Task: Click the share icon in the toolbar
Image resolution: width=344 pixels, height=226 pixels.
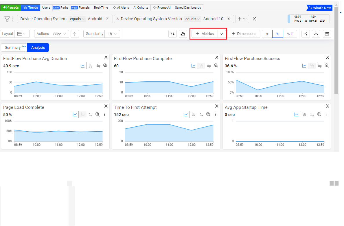Action: point(306,34)
